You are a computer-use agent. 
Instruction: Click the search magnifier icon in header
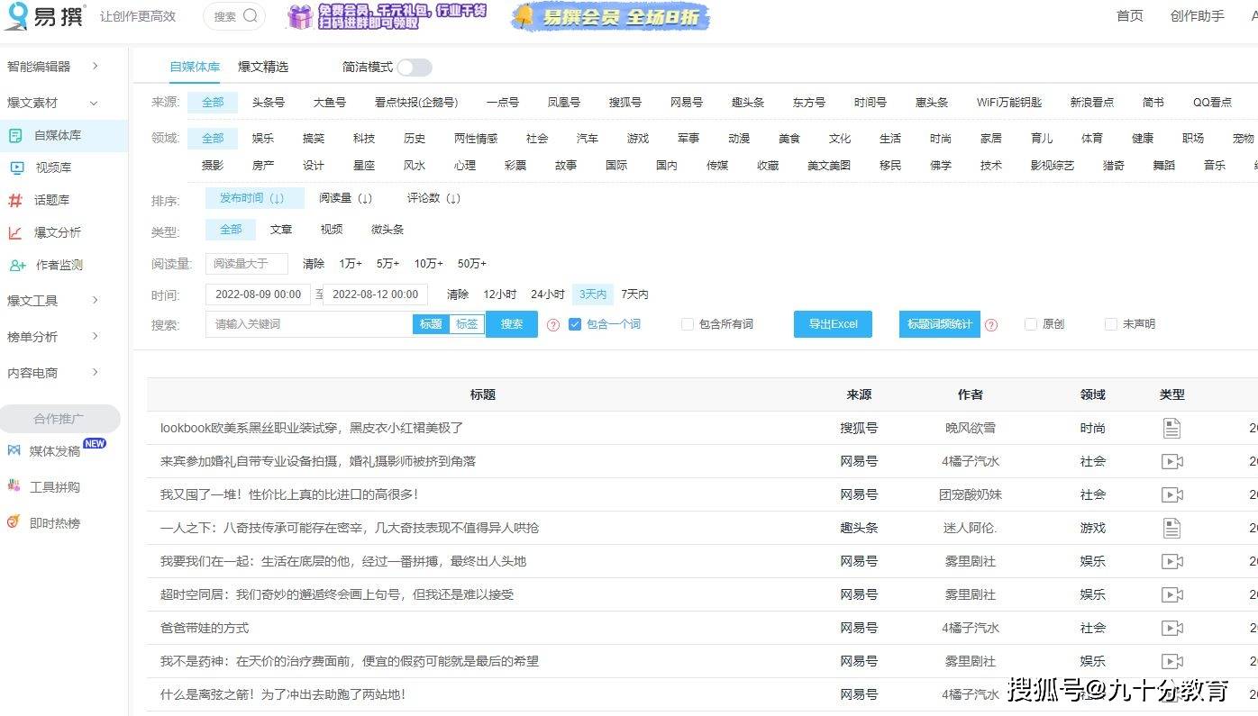coord(251,15)
